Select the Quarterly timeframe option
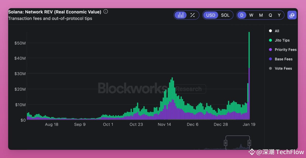306x158 pixels. pyautogui.click(x=270, y=15)
